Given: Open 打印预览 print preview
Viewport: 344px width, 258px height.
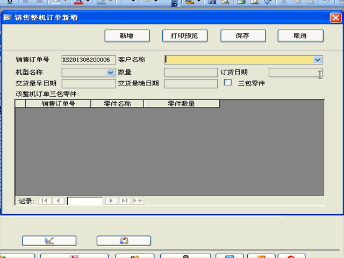Looking at the screenshot, I should [x=185, y=36].
